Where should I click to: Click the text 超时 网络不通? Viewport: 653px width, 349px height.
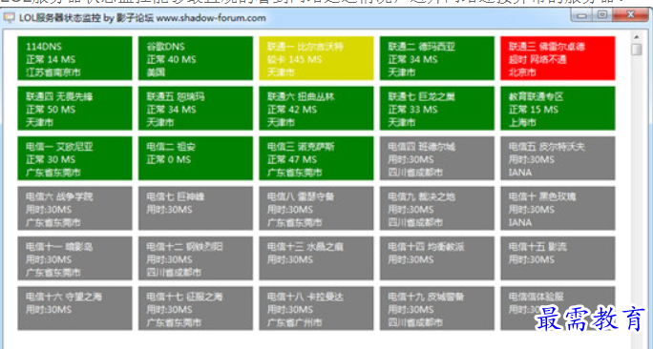[537, 59]
